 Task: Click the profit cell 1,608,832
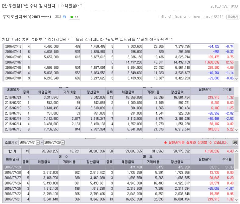pos(212,62)
